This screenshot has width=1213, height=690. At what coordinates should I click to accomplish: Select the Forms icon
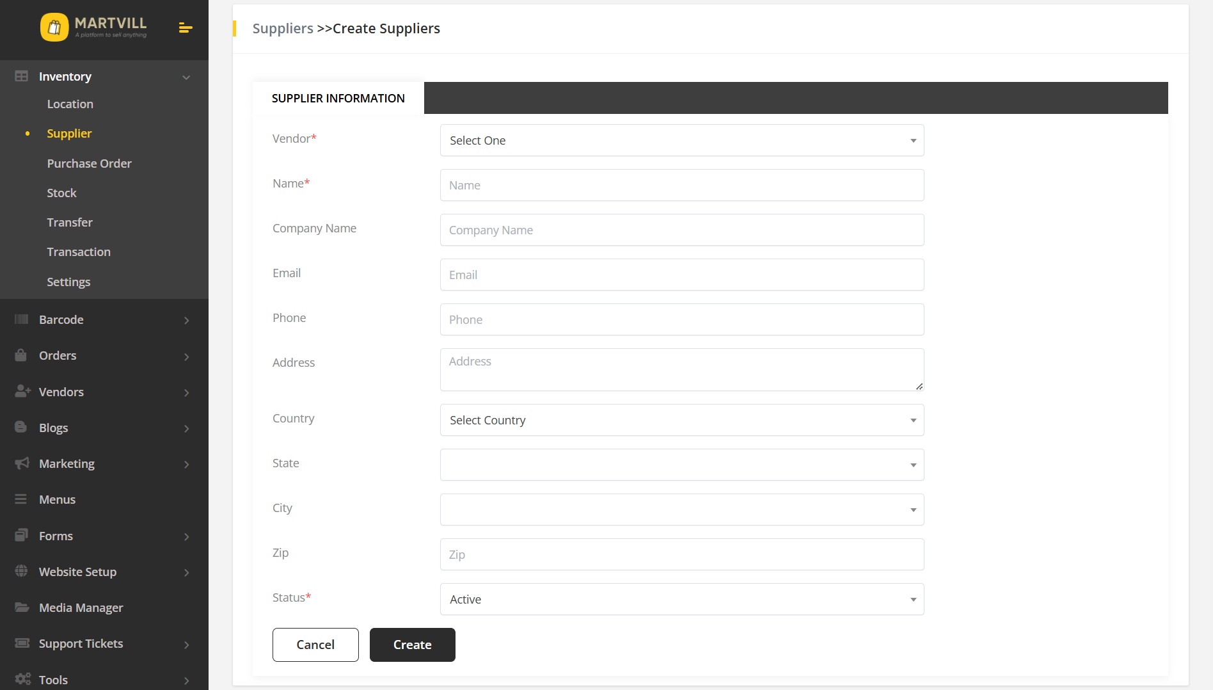(x=21, y=536)
